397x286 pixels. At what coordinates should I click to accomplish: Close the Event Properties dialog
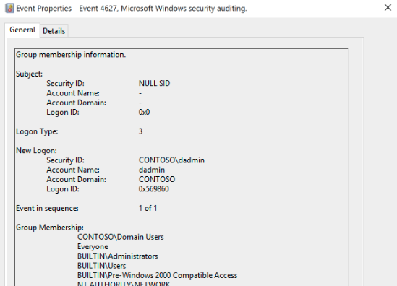coord(388,8)
